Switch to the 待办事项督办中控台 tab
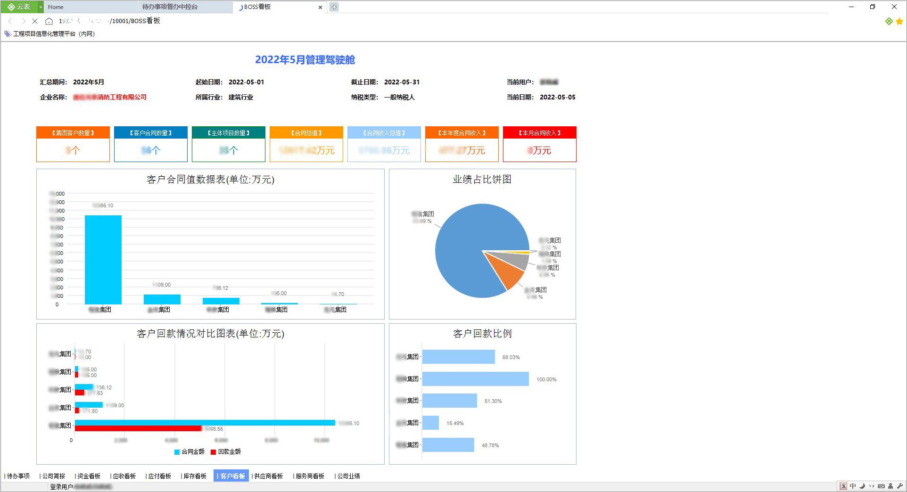This screenshot has width=907, height=492. (170, 7)
